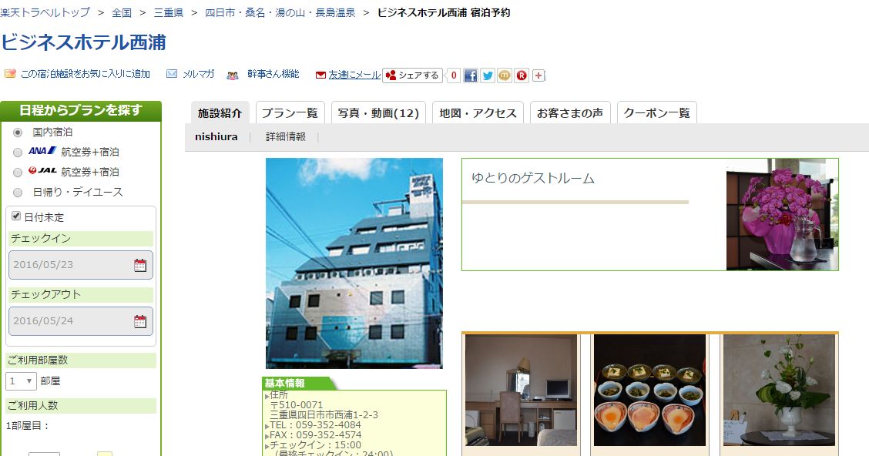Click the share count 0 bubble
Viewport: 869px width, 456px height.
[x=453, y=75]
